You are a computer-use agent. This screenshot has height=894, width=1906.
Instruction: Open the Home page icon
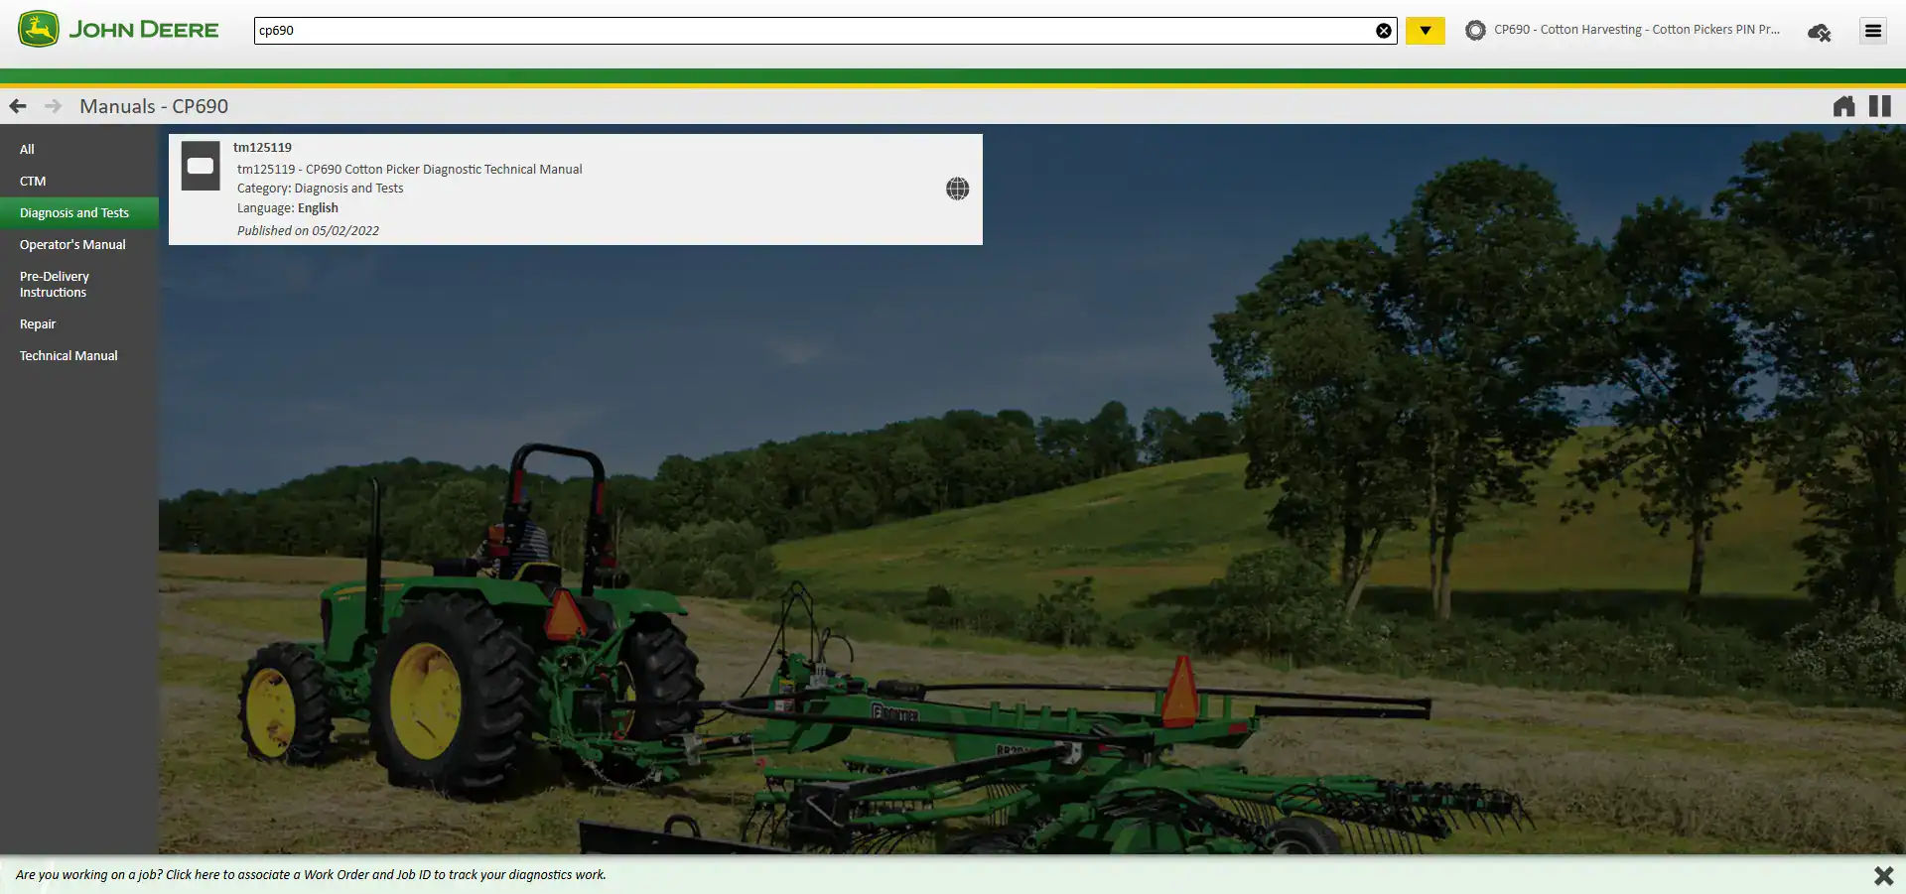pyautogui.click(x=1843, y=106)
